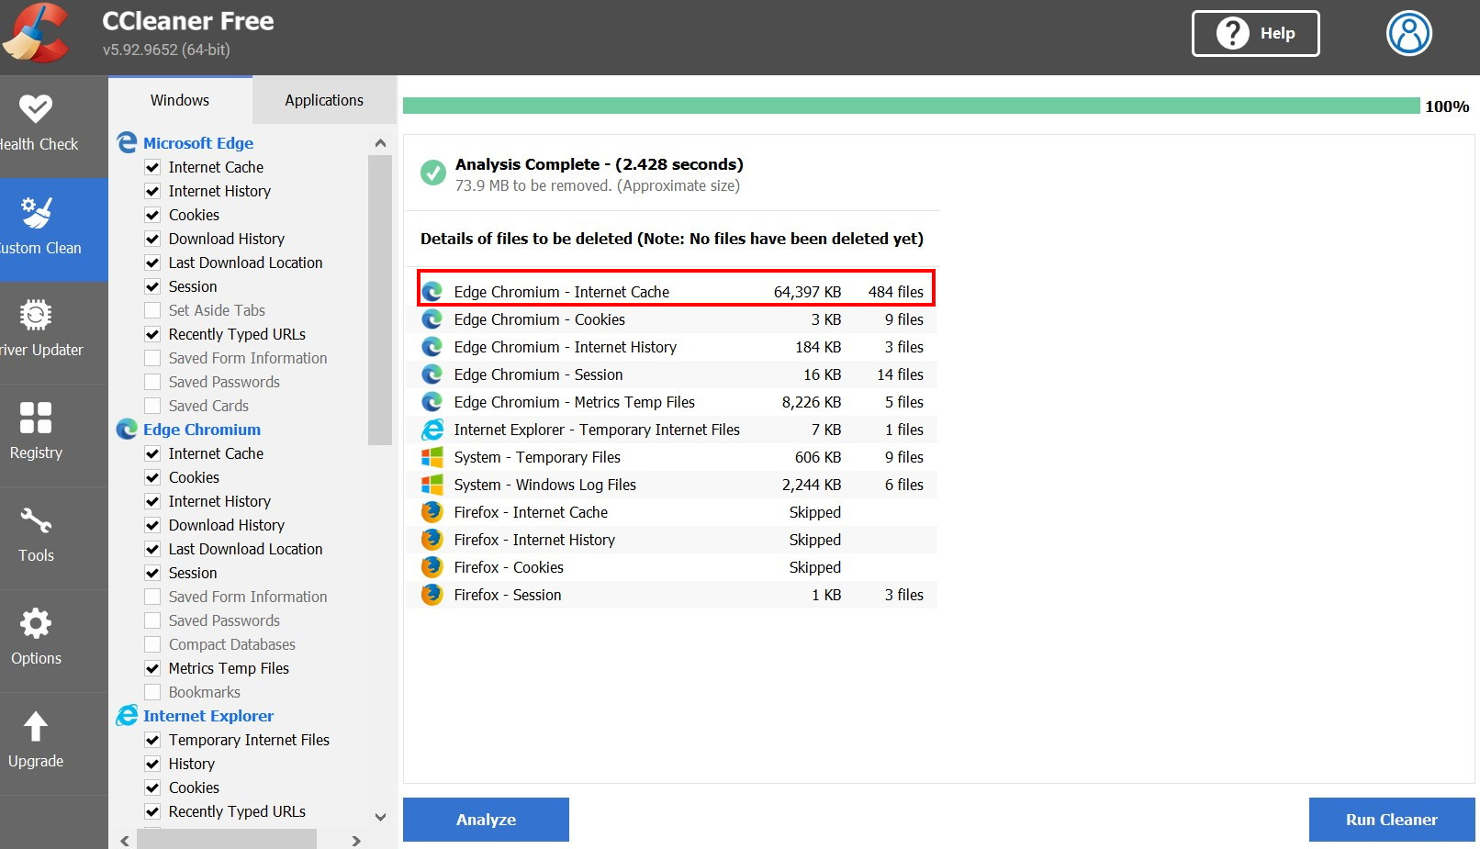The width and height of the screenshot is (1480, 849).
Task: Enable the Set Aside Tabs checkbox
Action: point(152,310)
